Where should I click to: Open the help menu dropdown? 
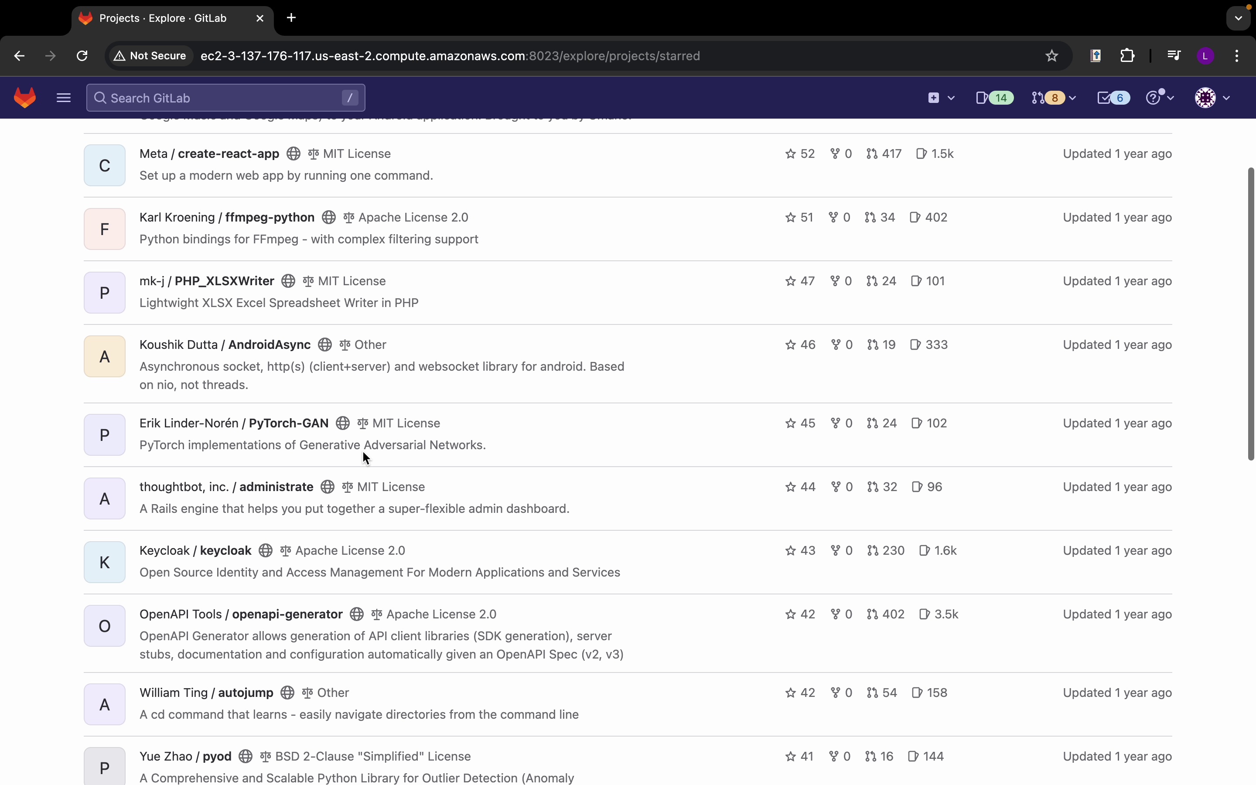tap(1160, 98)
